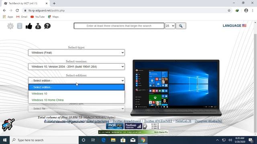Click the LANGUAGE link
This screenshot has height=144, width=257.
232,26
